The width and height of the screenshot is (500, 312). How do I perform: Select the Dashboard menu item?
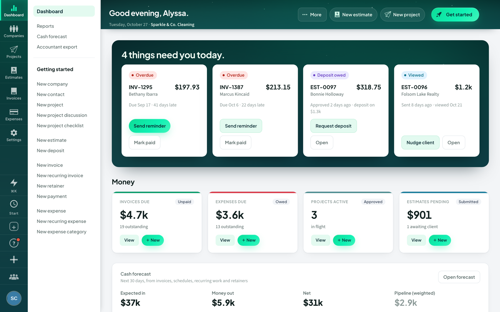click(64, 11)
